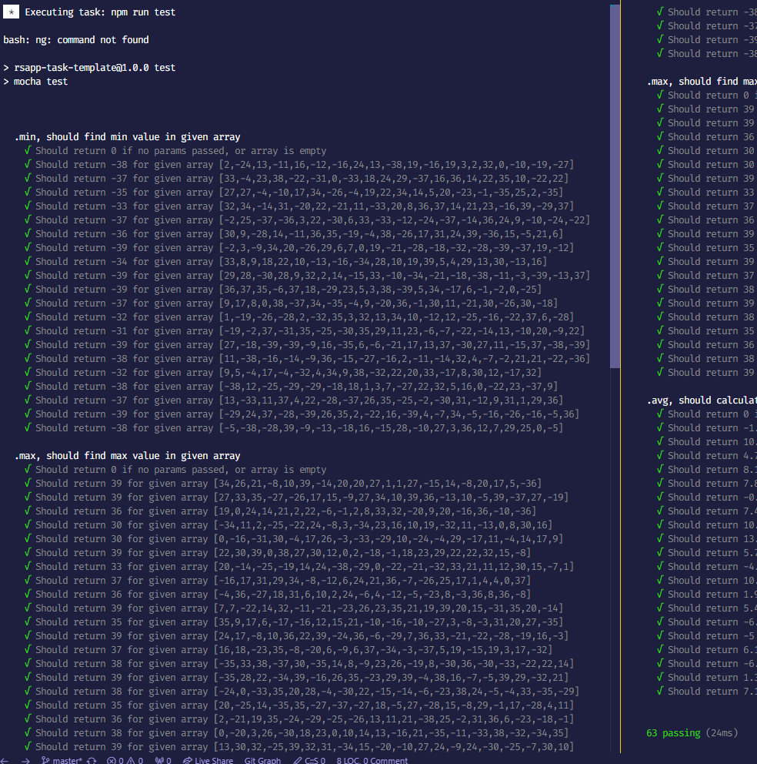Click 'Should return -33' row for [32,34,-14
757x764 pixels.
pyautogui.click(x=299, y=206)
